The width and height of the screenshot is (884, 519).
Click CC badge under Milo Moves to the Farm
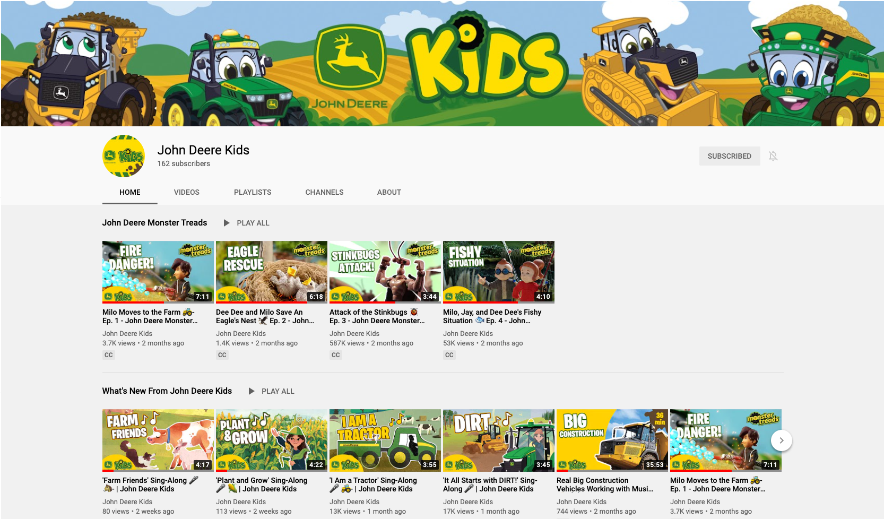(109, 355)
